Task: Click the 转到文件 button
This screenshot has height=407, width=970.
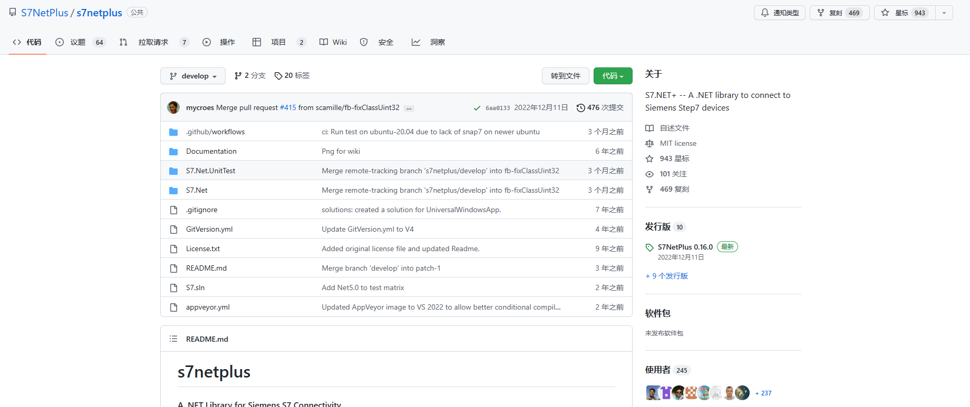Action: (566, 76)
